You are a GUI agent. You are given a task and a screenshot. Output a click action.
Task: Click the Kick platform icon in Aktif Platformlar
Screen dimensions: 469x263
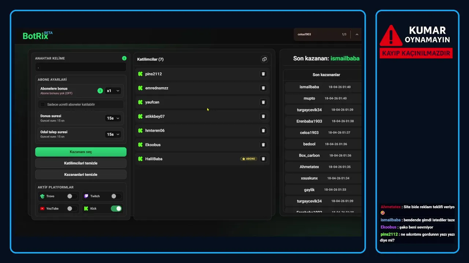coord(86,209)
